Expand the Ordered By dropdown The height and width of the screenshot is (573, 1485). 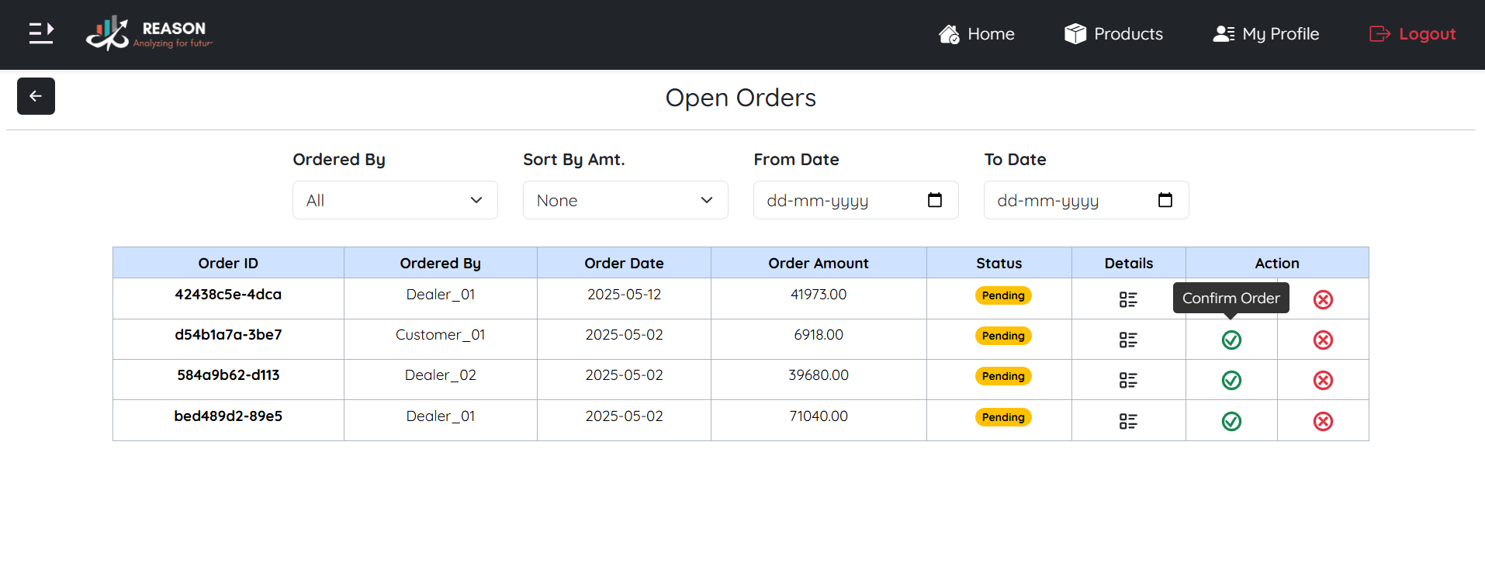tap(395, 200)
